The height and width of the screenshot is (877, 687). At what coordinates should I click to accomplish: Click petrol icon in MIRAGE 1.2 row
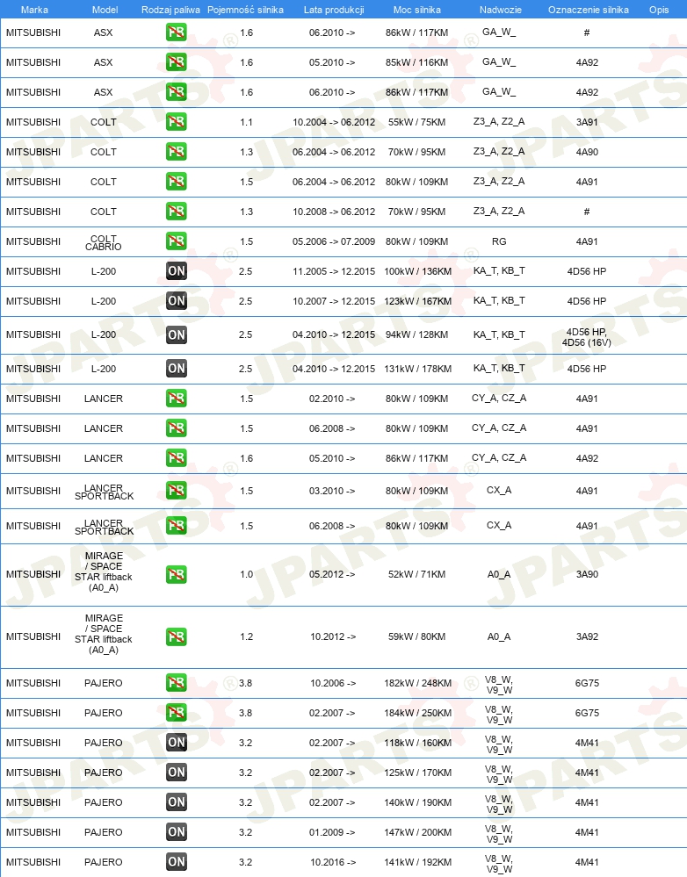point(177,636)
